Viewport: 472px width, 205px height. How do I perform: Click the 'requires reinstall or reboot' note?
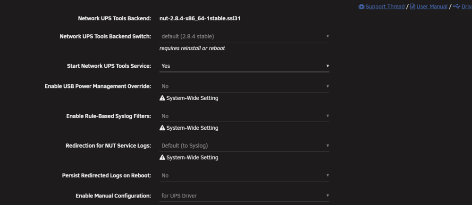click(192, 48)
